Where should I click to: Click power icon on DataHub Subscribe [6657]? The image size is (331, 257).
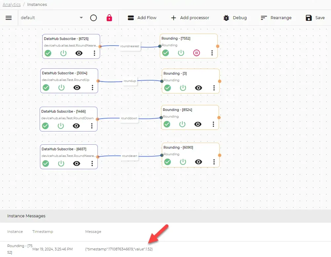tap(61, 164)
